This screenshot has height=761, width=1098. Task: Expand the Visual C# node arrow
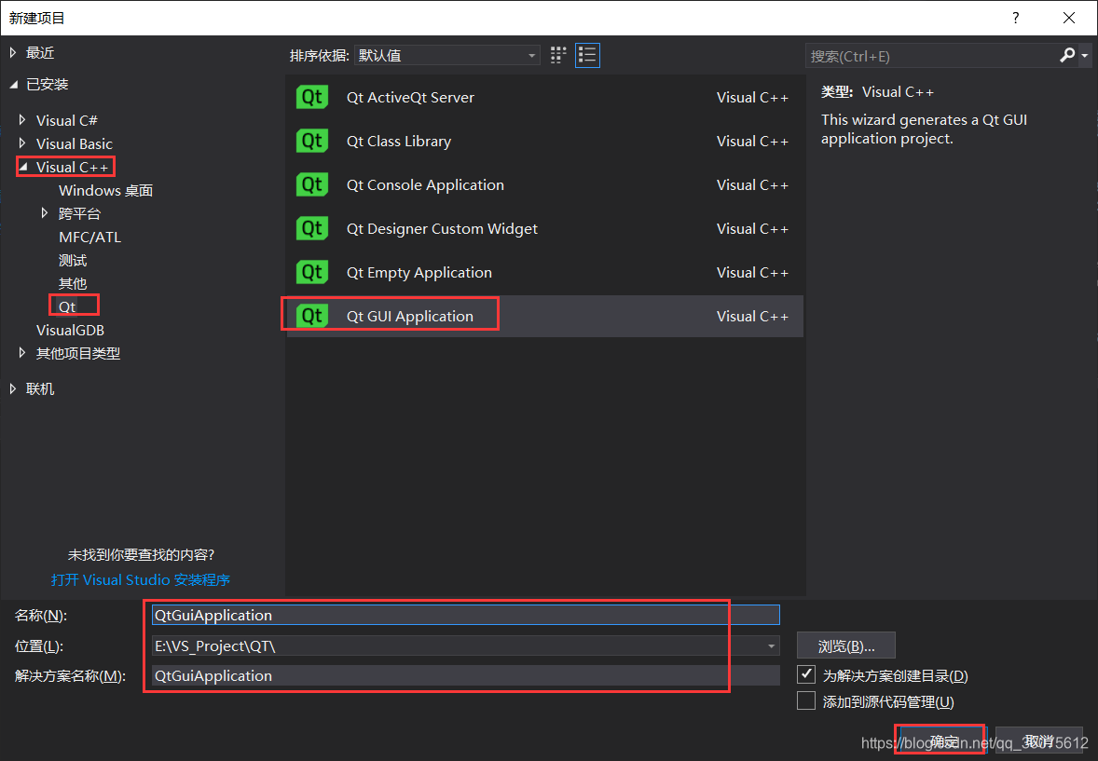(x=22, y=120)
